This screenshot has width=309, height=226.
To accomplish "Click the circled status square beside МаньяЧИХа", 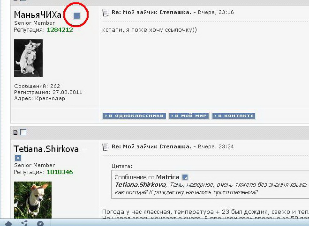I will coord(77,15).
